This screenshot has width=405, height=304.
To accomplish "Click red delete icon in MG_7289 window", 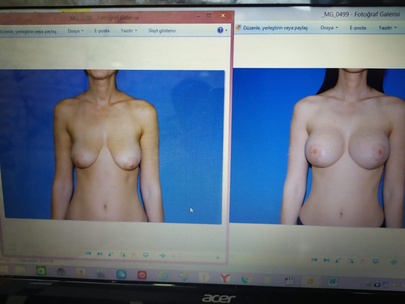I will click(x=134, y=255).
